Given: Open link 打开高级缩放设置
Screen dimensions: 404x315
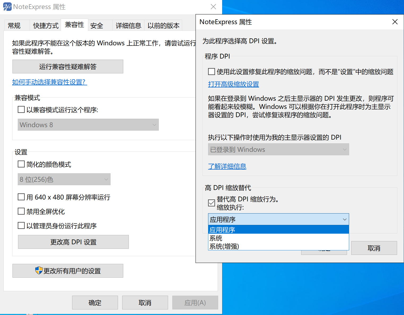Looking at the screenshot, I should [234, 84].
